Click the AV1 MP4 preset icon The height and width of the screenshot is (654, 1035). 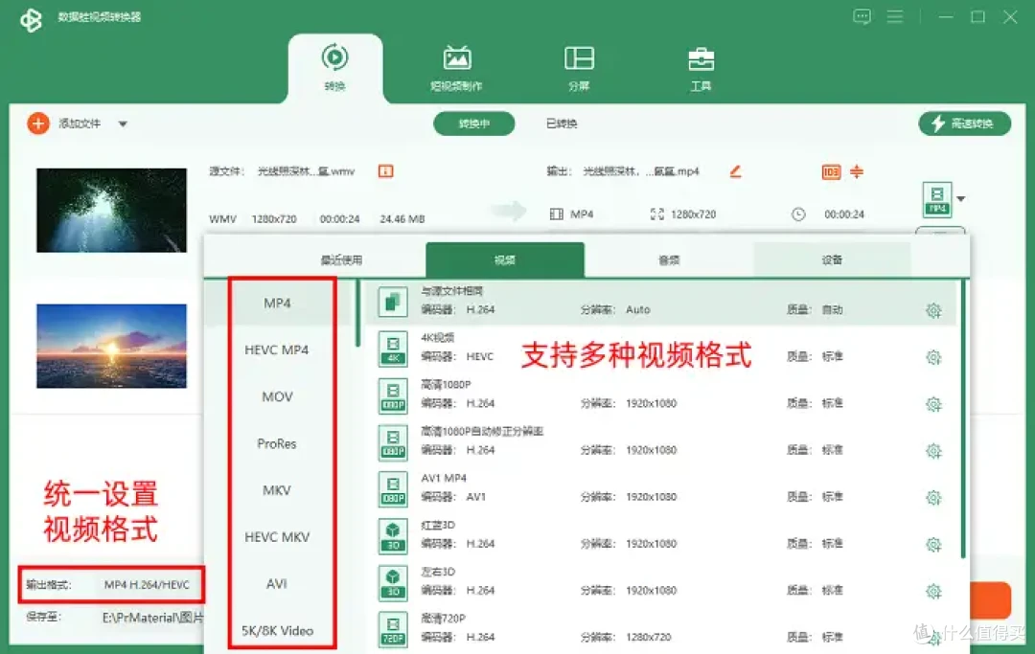[x=393, y=489]
